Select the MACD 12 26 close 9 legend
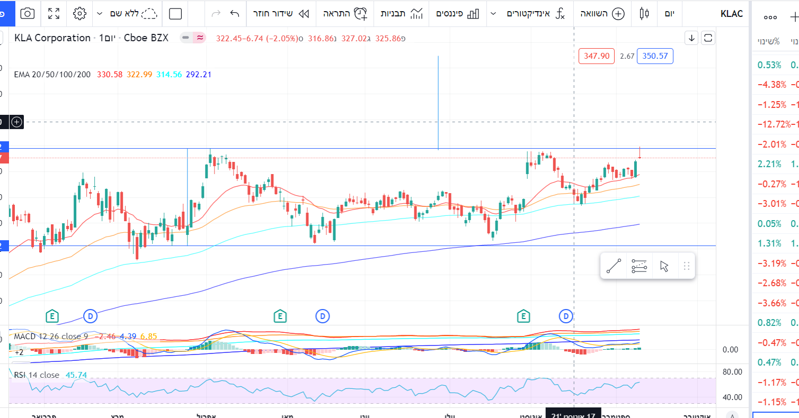The image size is (799, 418). pos(51,336)
